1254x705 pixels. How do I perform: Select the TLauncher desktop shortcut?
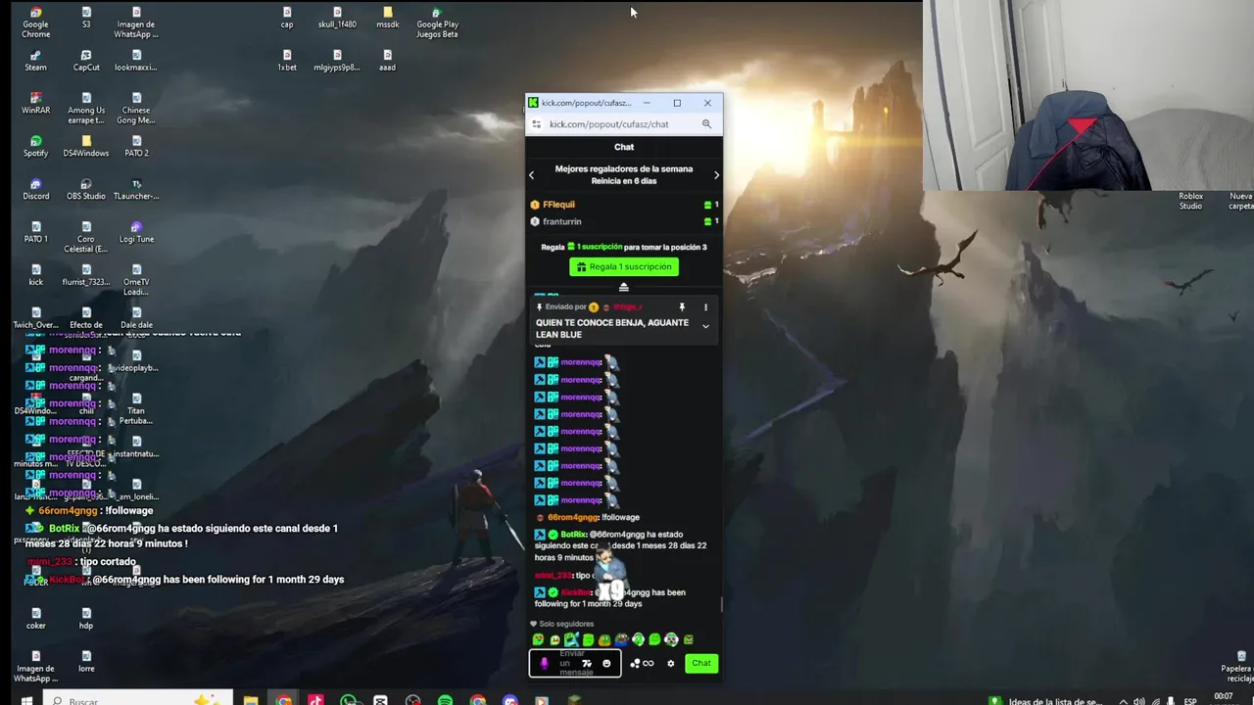136,190
